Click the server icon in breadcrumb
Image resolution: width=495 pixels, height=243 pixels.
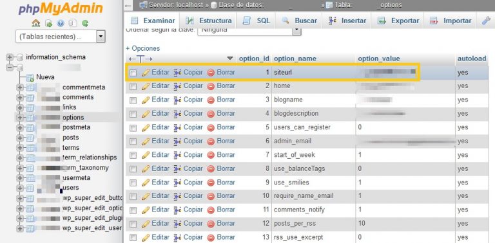[x=143, y=5]
